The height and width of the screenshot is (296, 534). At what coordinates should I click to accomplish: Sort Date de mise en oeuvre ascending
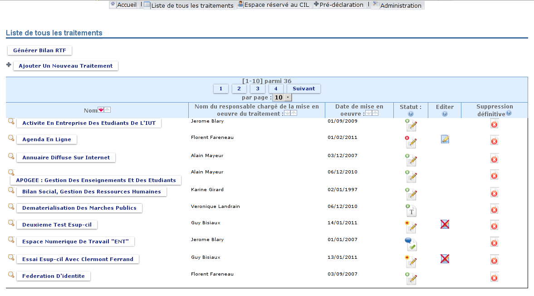pyautogui.click(x=375, y=113)
